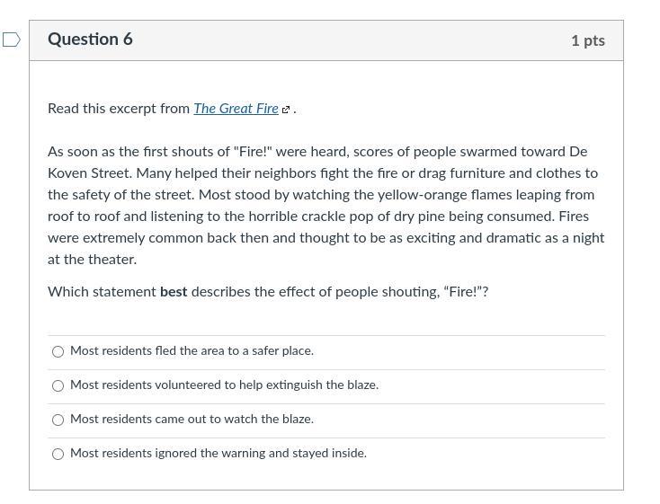660x504 pixels.
Task: Open The Great Fire link
Action: pyautogui.click(x=236, y=109)
